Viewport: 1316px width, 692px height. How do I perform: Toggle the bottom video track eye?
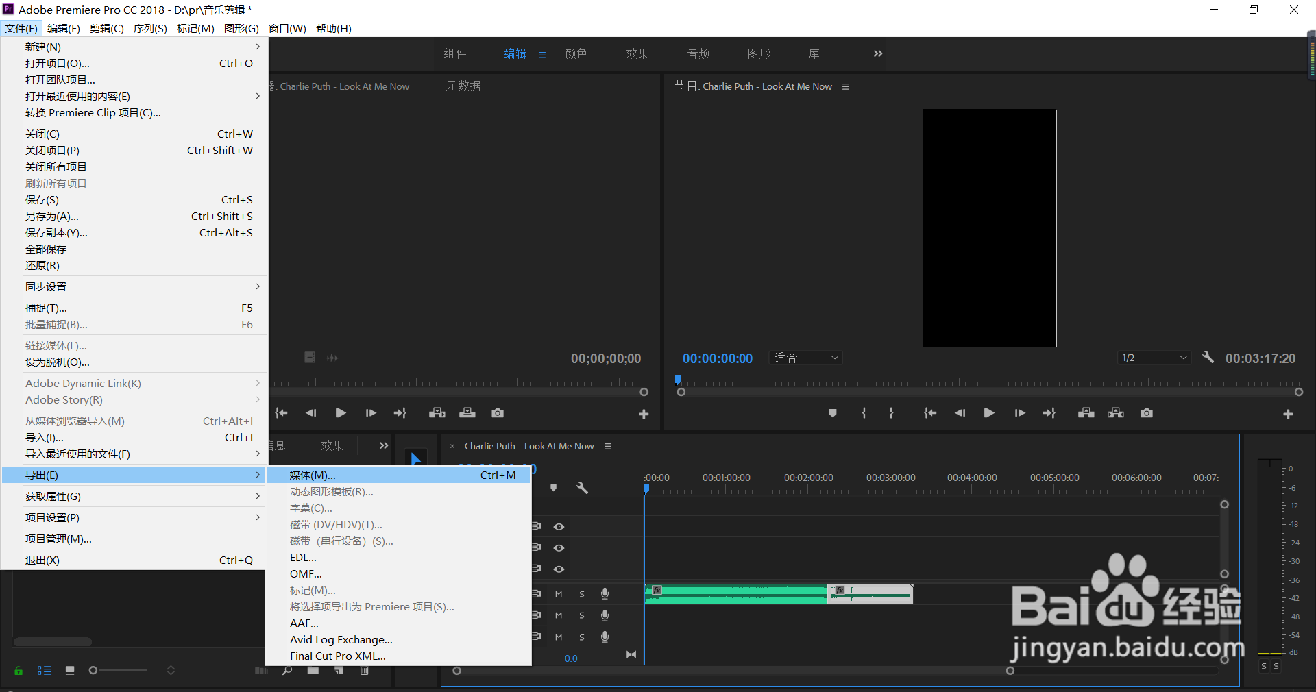click(559, 569)
